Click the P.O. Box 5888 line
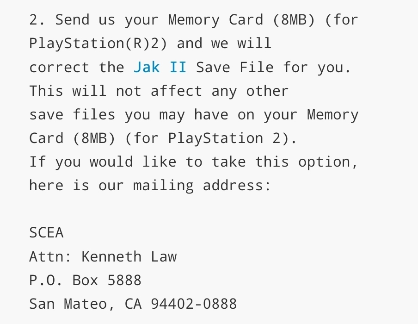 coord(85,280)
